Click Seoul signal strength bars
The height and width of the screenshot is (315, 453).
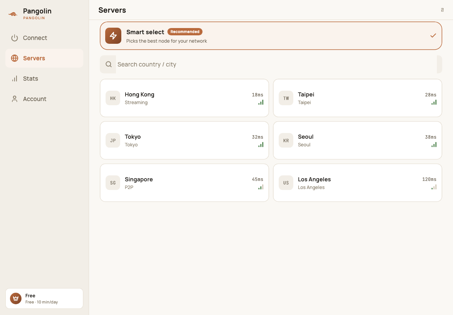pyautogui.click(x=434, y=144)
